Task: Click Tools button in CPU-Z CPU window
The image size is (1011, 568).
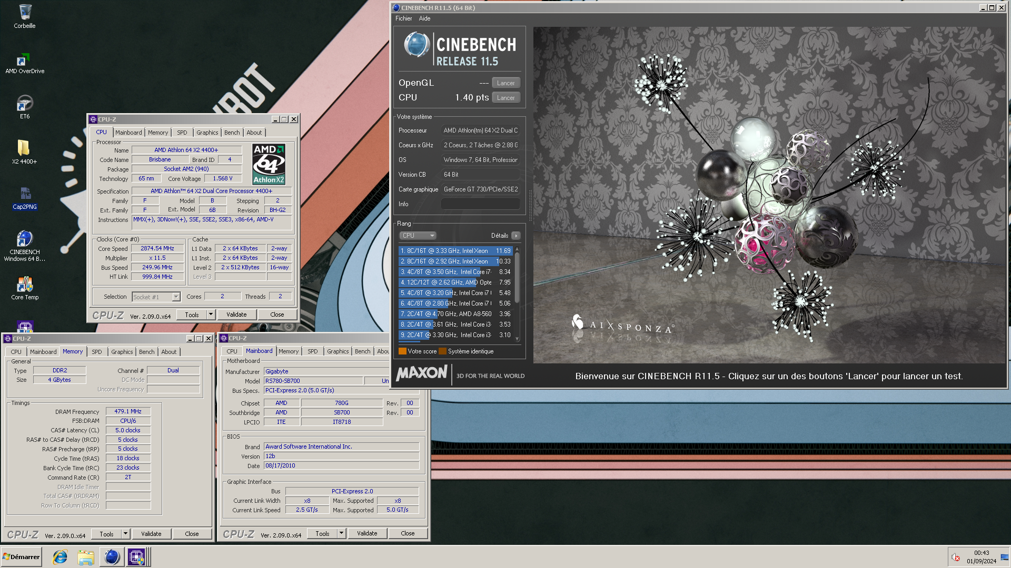Action: [x=192, y=315]
